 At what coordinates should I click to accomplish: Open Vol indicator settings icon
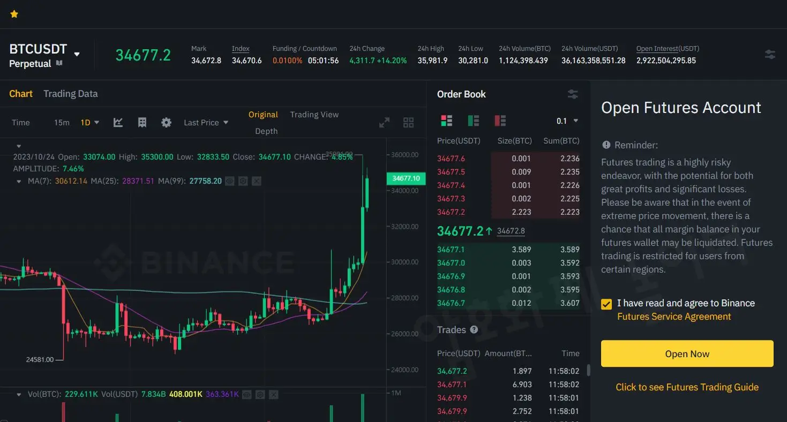tap(260, 395)
